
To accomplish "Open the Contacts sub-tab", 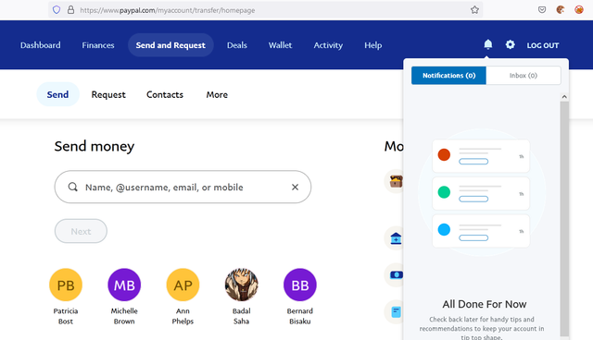I will point(165,94).
